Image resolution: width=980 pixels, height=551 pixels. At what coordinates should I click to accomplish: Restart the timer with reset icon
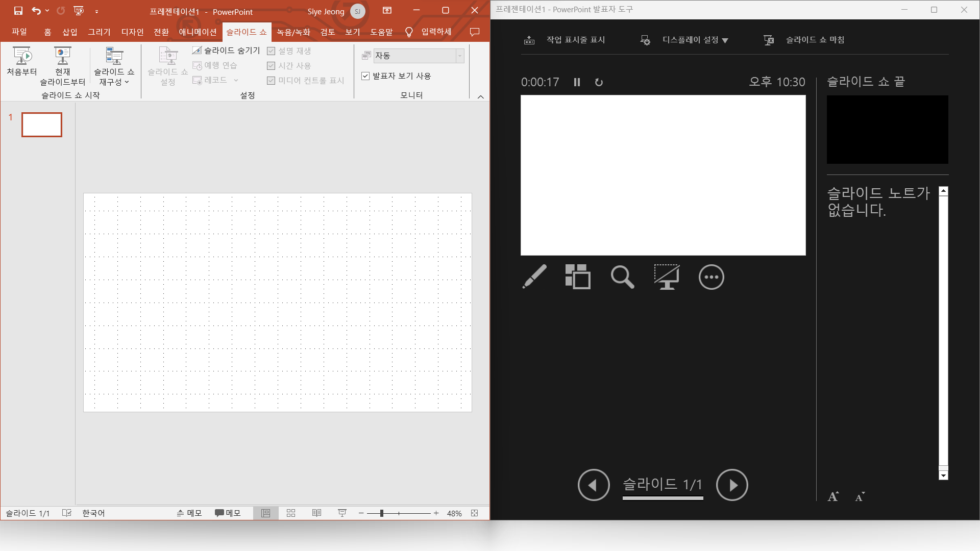coord(599,82)
